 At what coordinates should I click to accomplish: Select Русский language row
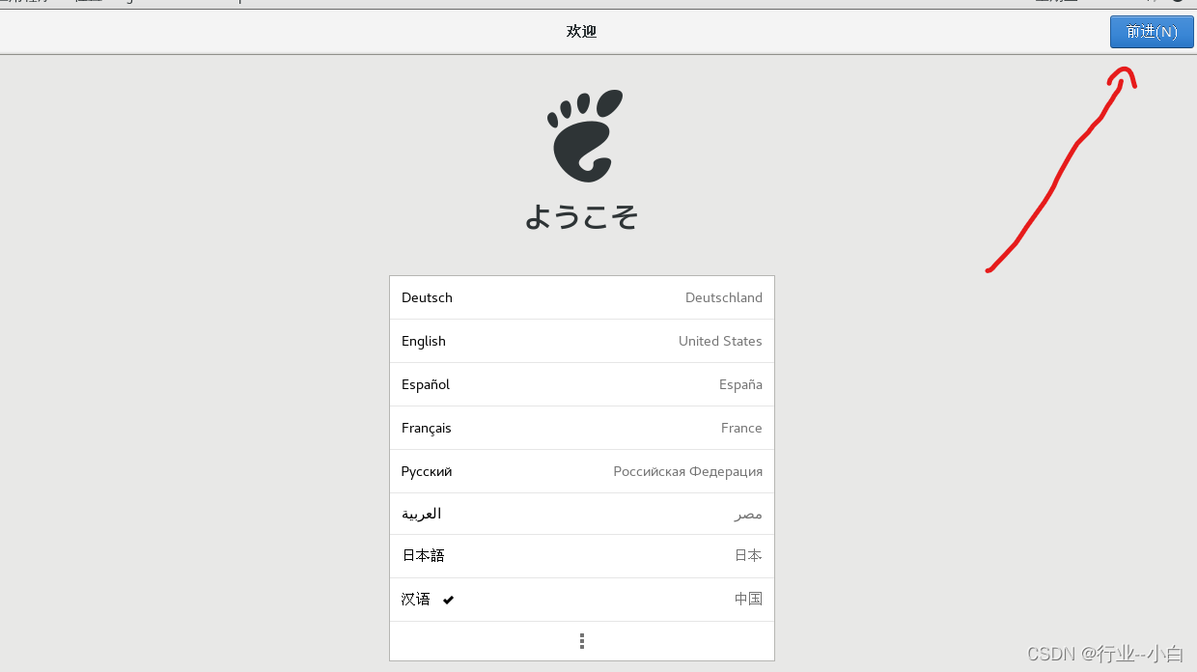click(x=582, y=471)
